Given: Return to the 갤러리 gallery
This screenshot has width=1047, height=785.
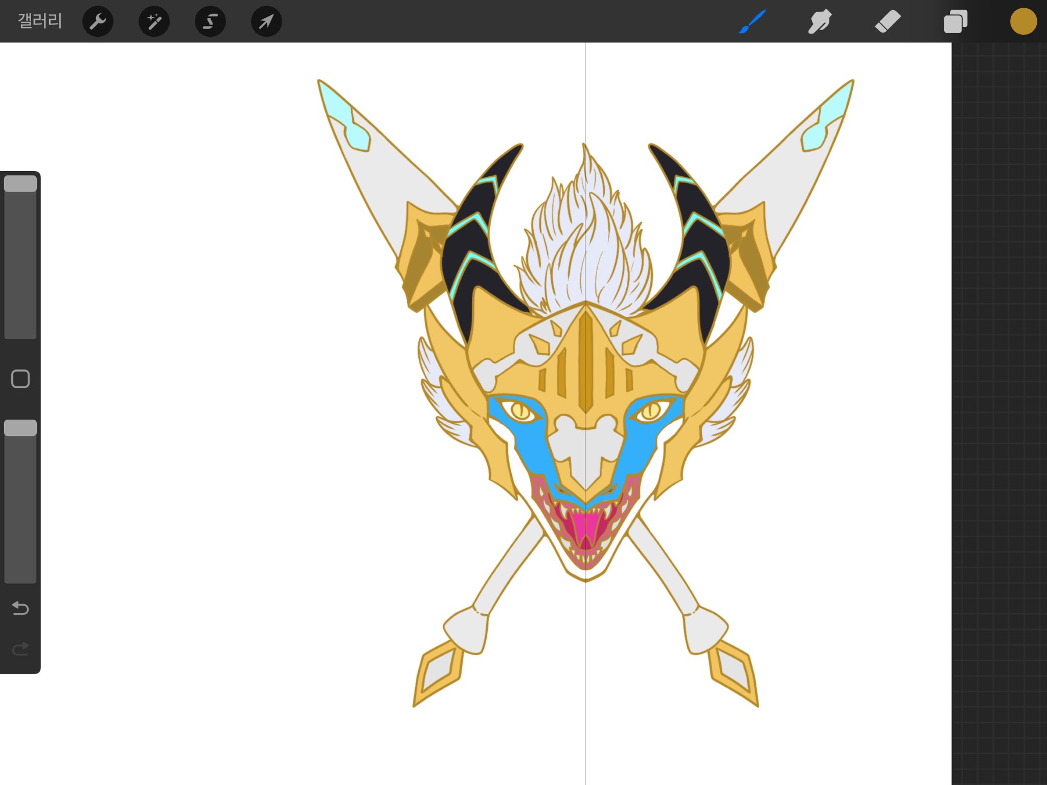Looking at the screenshot, I should [40, 21].
